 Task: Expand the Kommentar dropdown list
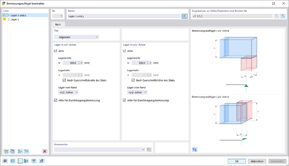click(x=143, y=150)
